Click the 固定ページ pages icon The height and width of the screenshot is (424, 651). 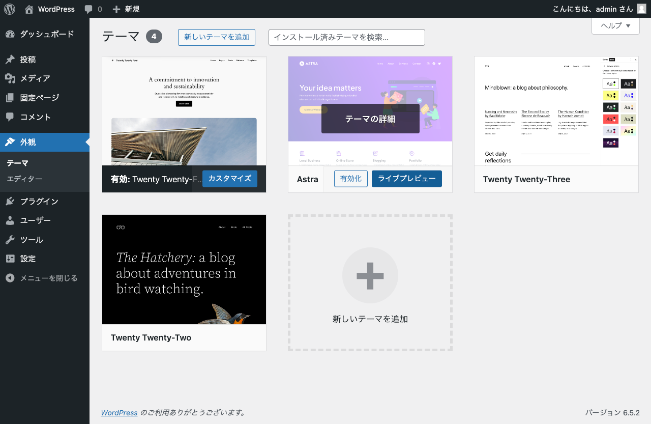(x=10, y=98)
